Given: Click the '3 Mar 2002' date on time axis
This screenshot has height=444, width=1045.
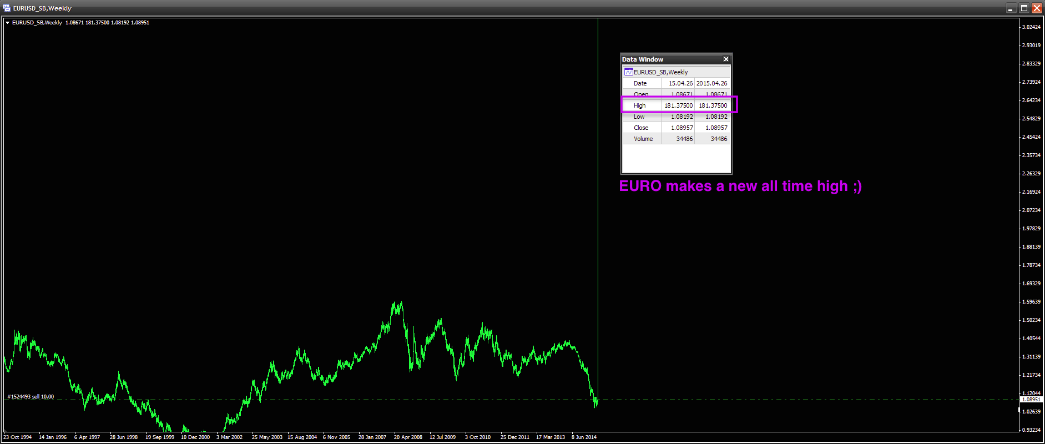Looking at the screenshot, I should (x=229, y=437).
